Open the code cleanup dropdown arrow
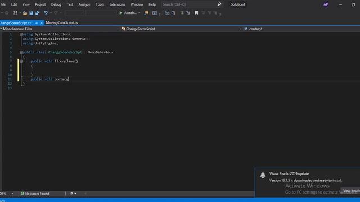The image size is (360, 202). tap(75, 194)
